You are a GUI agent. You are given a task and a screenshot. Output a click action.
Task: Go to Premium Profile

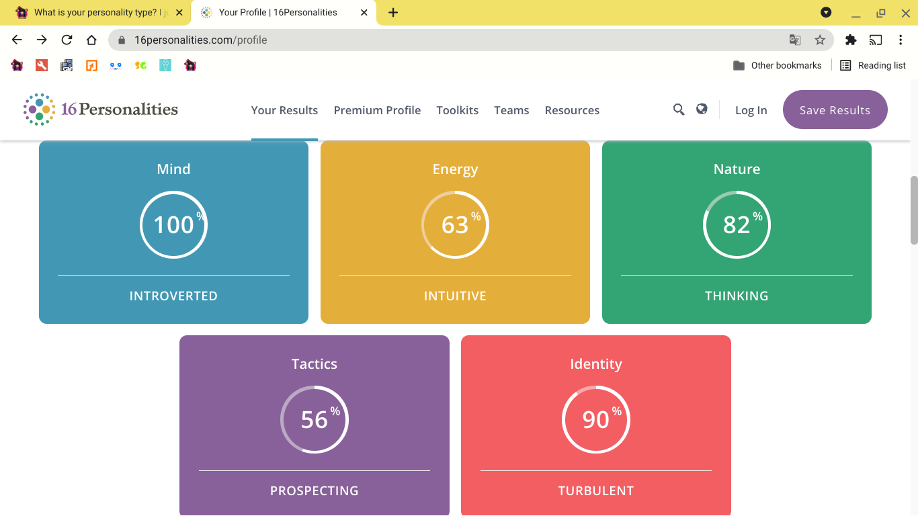pyautogui.click(x=377, y=110)
